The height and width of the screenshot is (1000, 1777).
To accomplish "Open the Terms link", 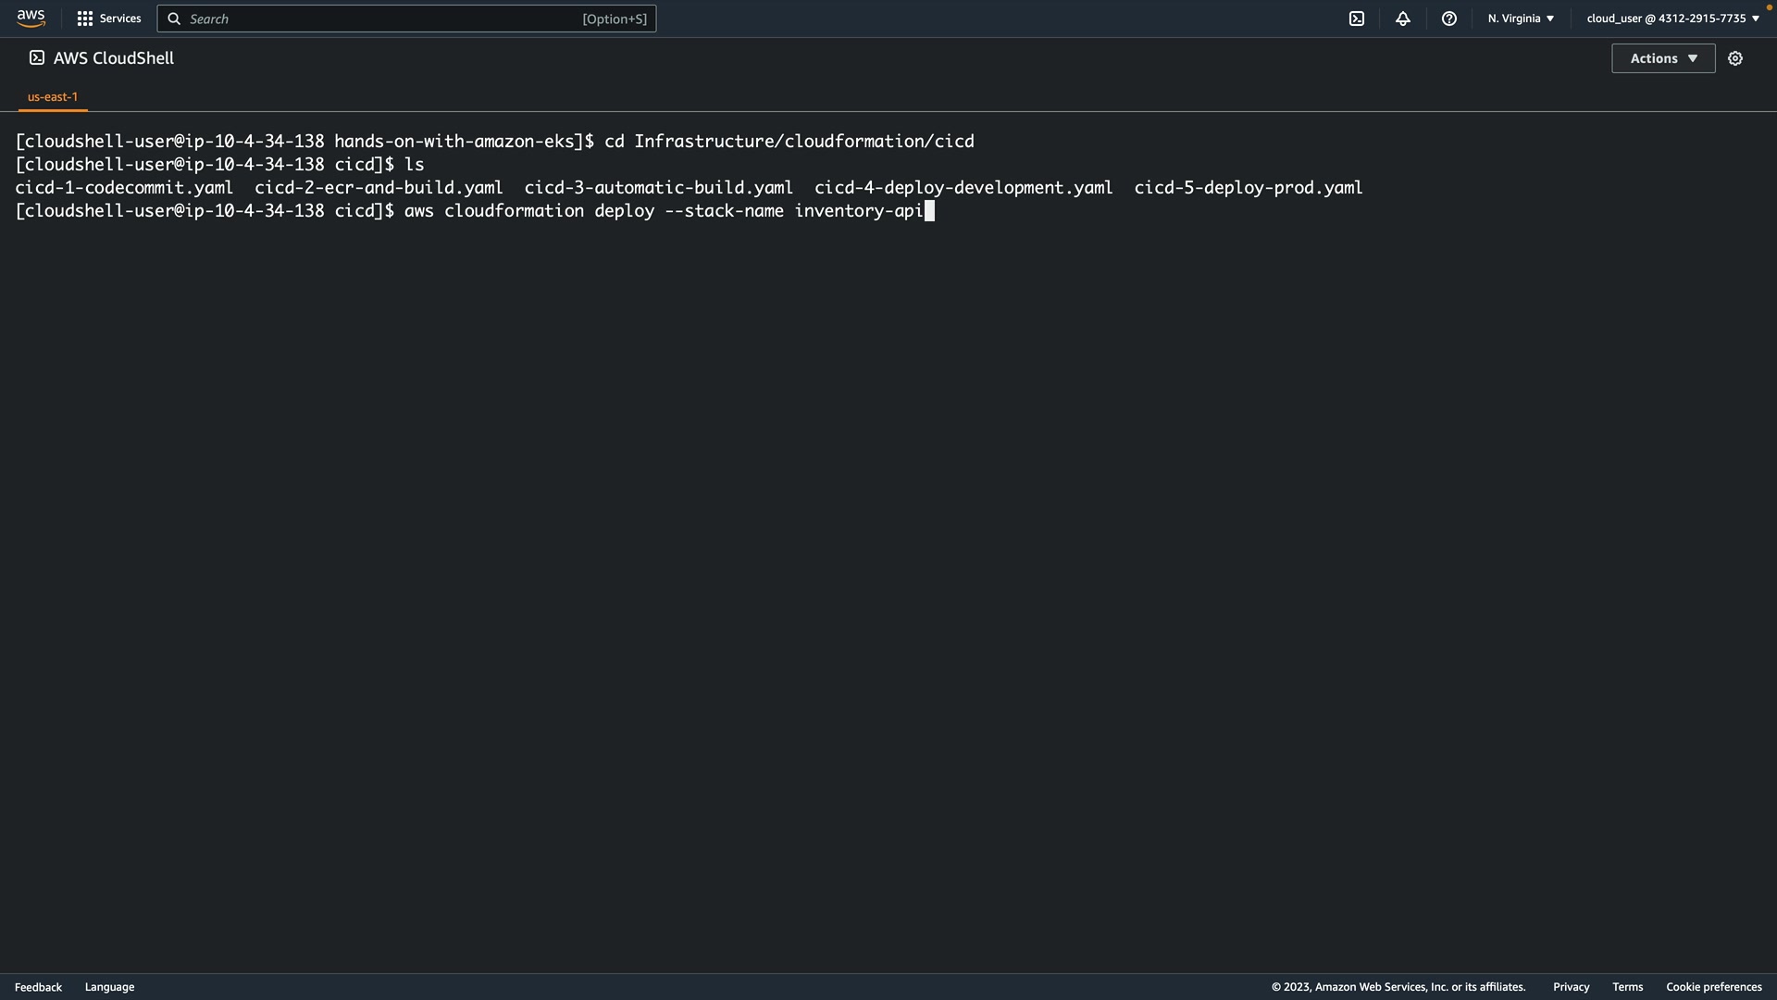I will pos(1627,987).
